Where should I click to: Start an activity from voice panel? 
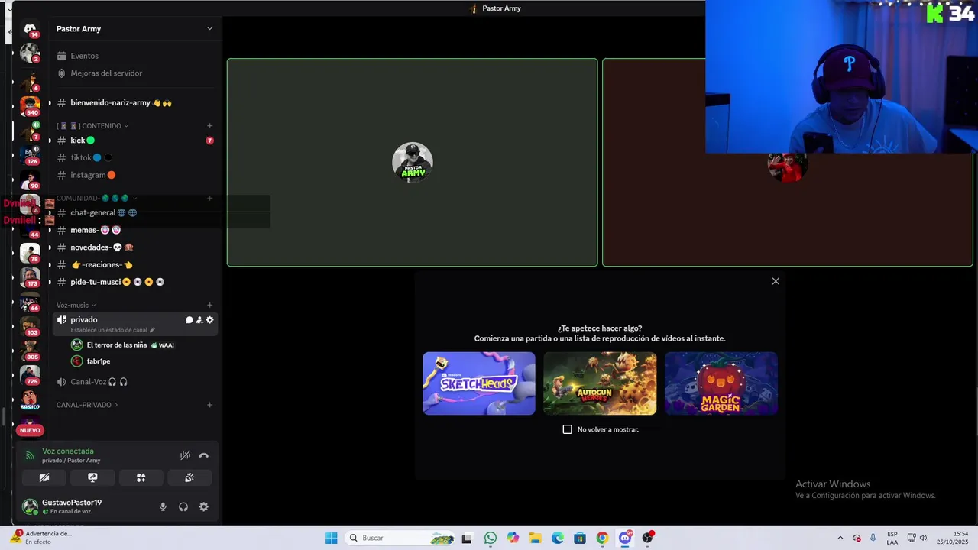click(x=141, y=477)
